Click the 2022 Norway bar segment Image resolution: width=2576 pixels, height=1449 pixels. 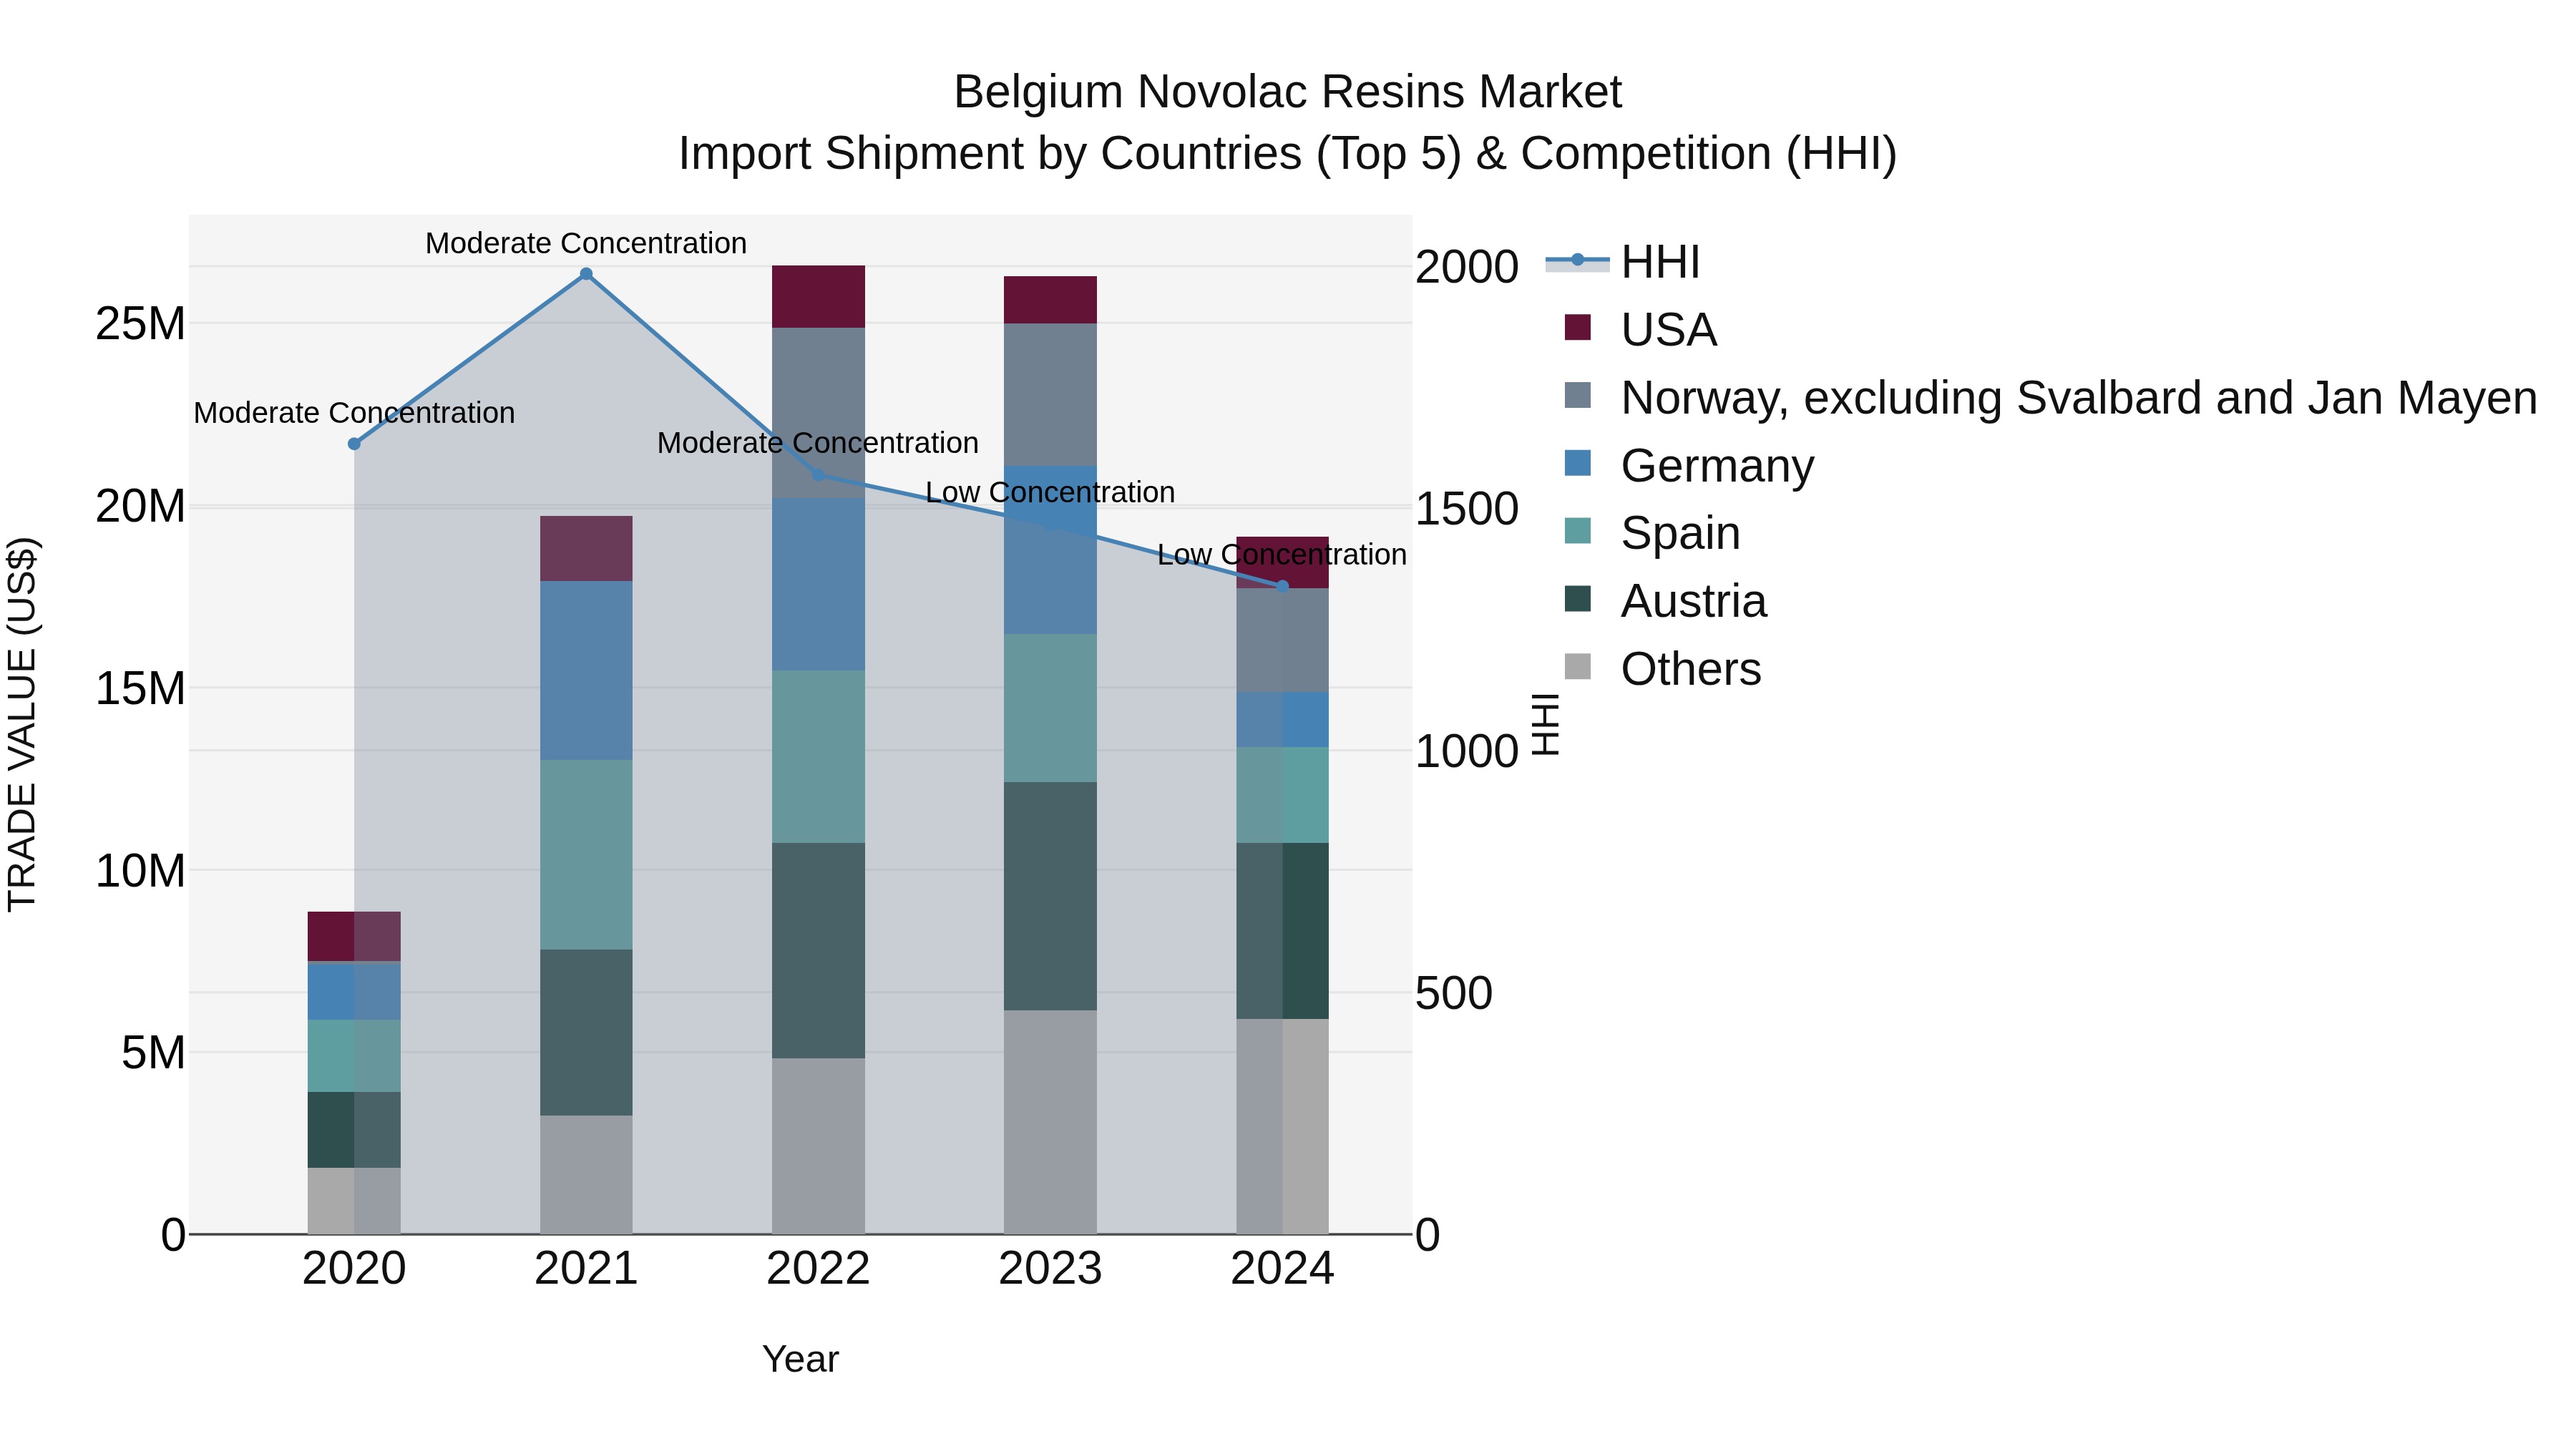click(818, 413)
